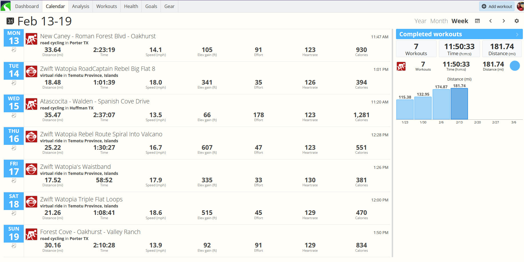Click the add note icon under Sunday 19
This screenshot has height=262, width=524.
point(14,246)
